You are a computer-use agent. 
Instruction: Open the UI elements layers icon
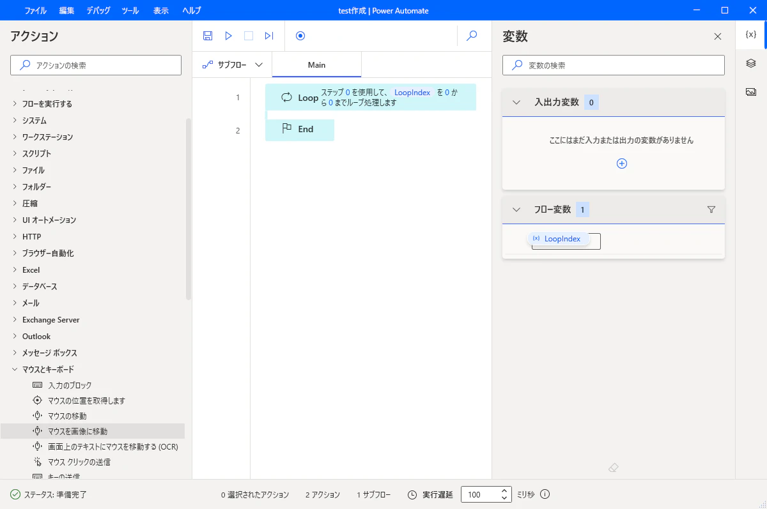(x=751, y=63)
